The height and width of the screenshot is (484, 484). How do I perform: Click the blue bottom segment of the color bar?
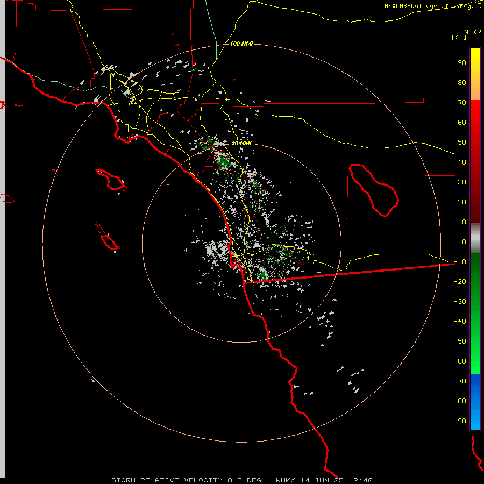[x=475, y=402]
